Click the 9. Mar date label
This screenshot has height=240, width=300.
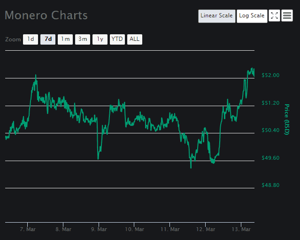coord(99,229)
